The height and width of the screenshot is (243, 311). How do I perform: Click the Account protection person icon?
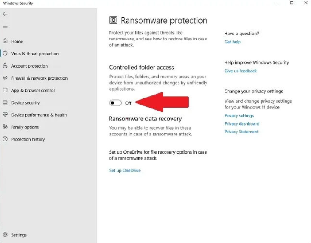tap(5, 66)
